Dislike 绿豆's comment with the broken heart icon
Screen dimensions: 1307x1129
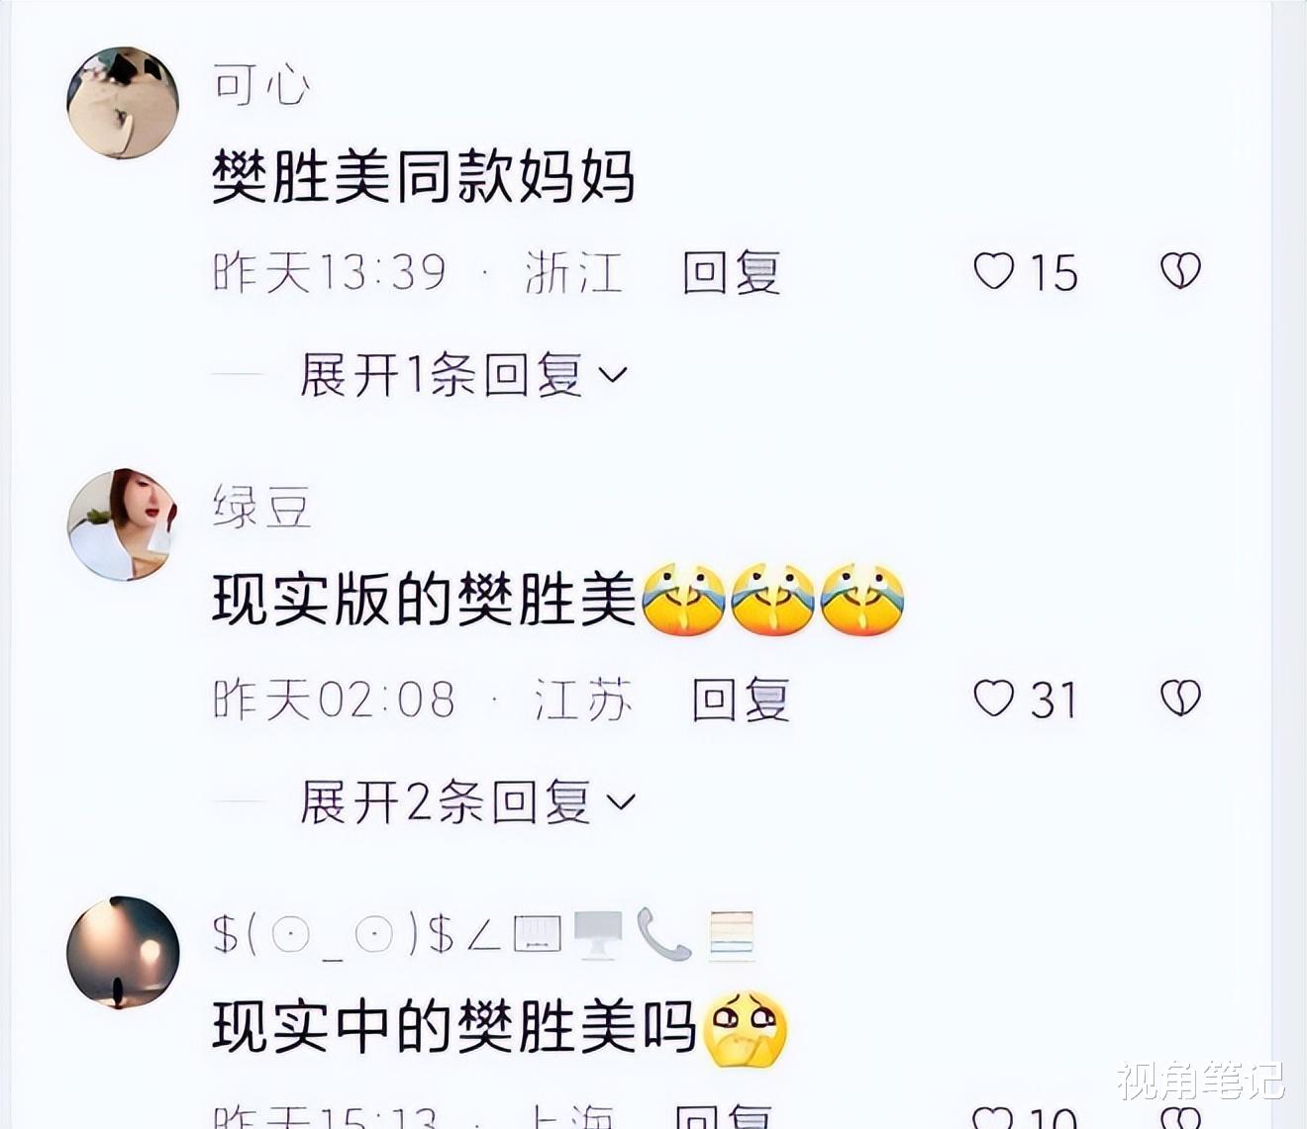(x=1180, y=699)
